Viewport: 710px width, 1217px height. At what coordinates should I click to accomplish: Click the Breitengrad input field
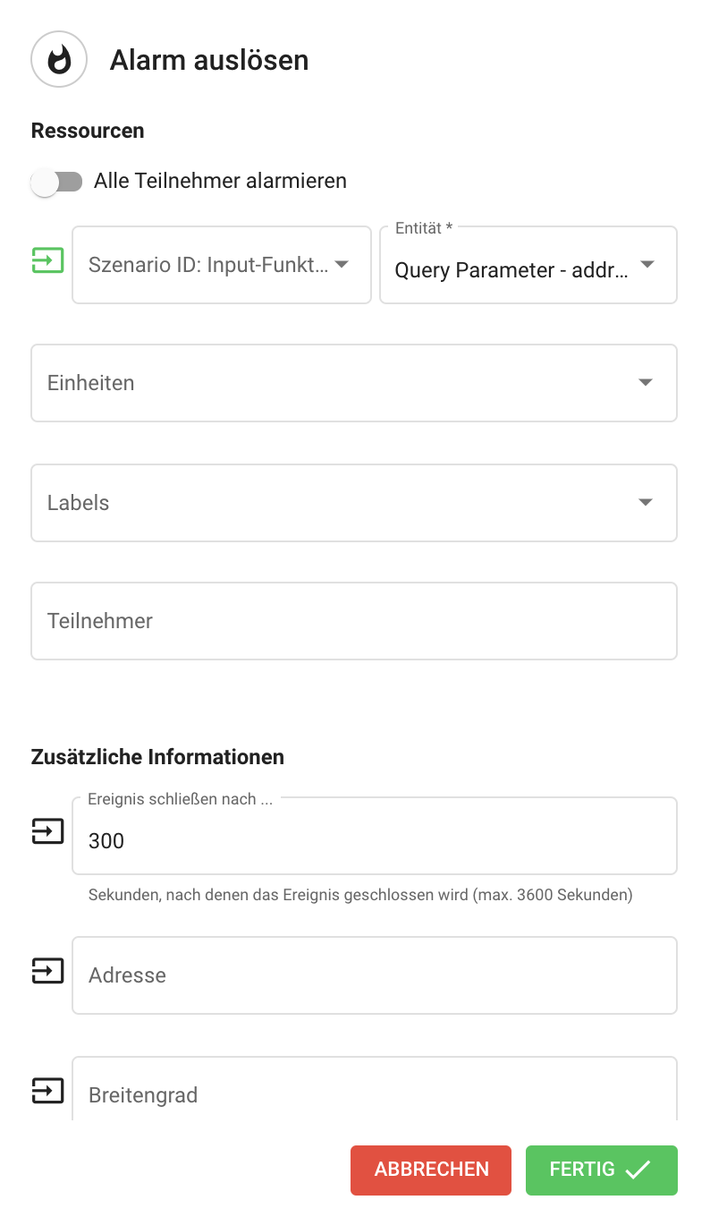coord(374,1094)
